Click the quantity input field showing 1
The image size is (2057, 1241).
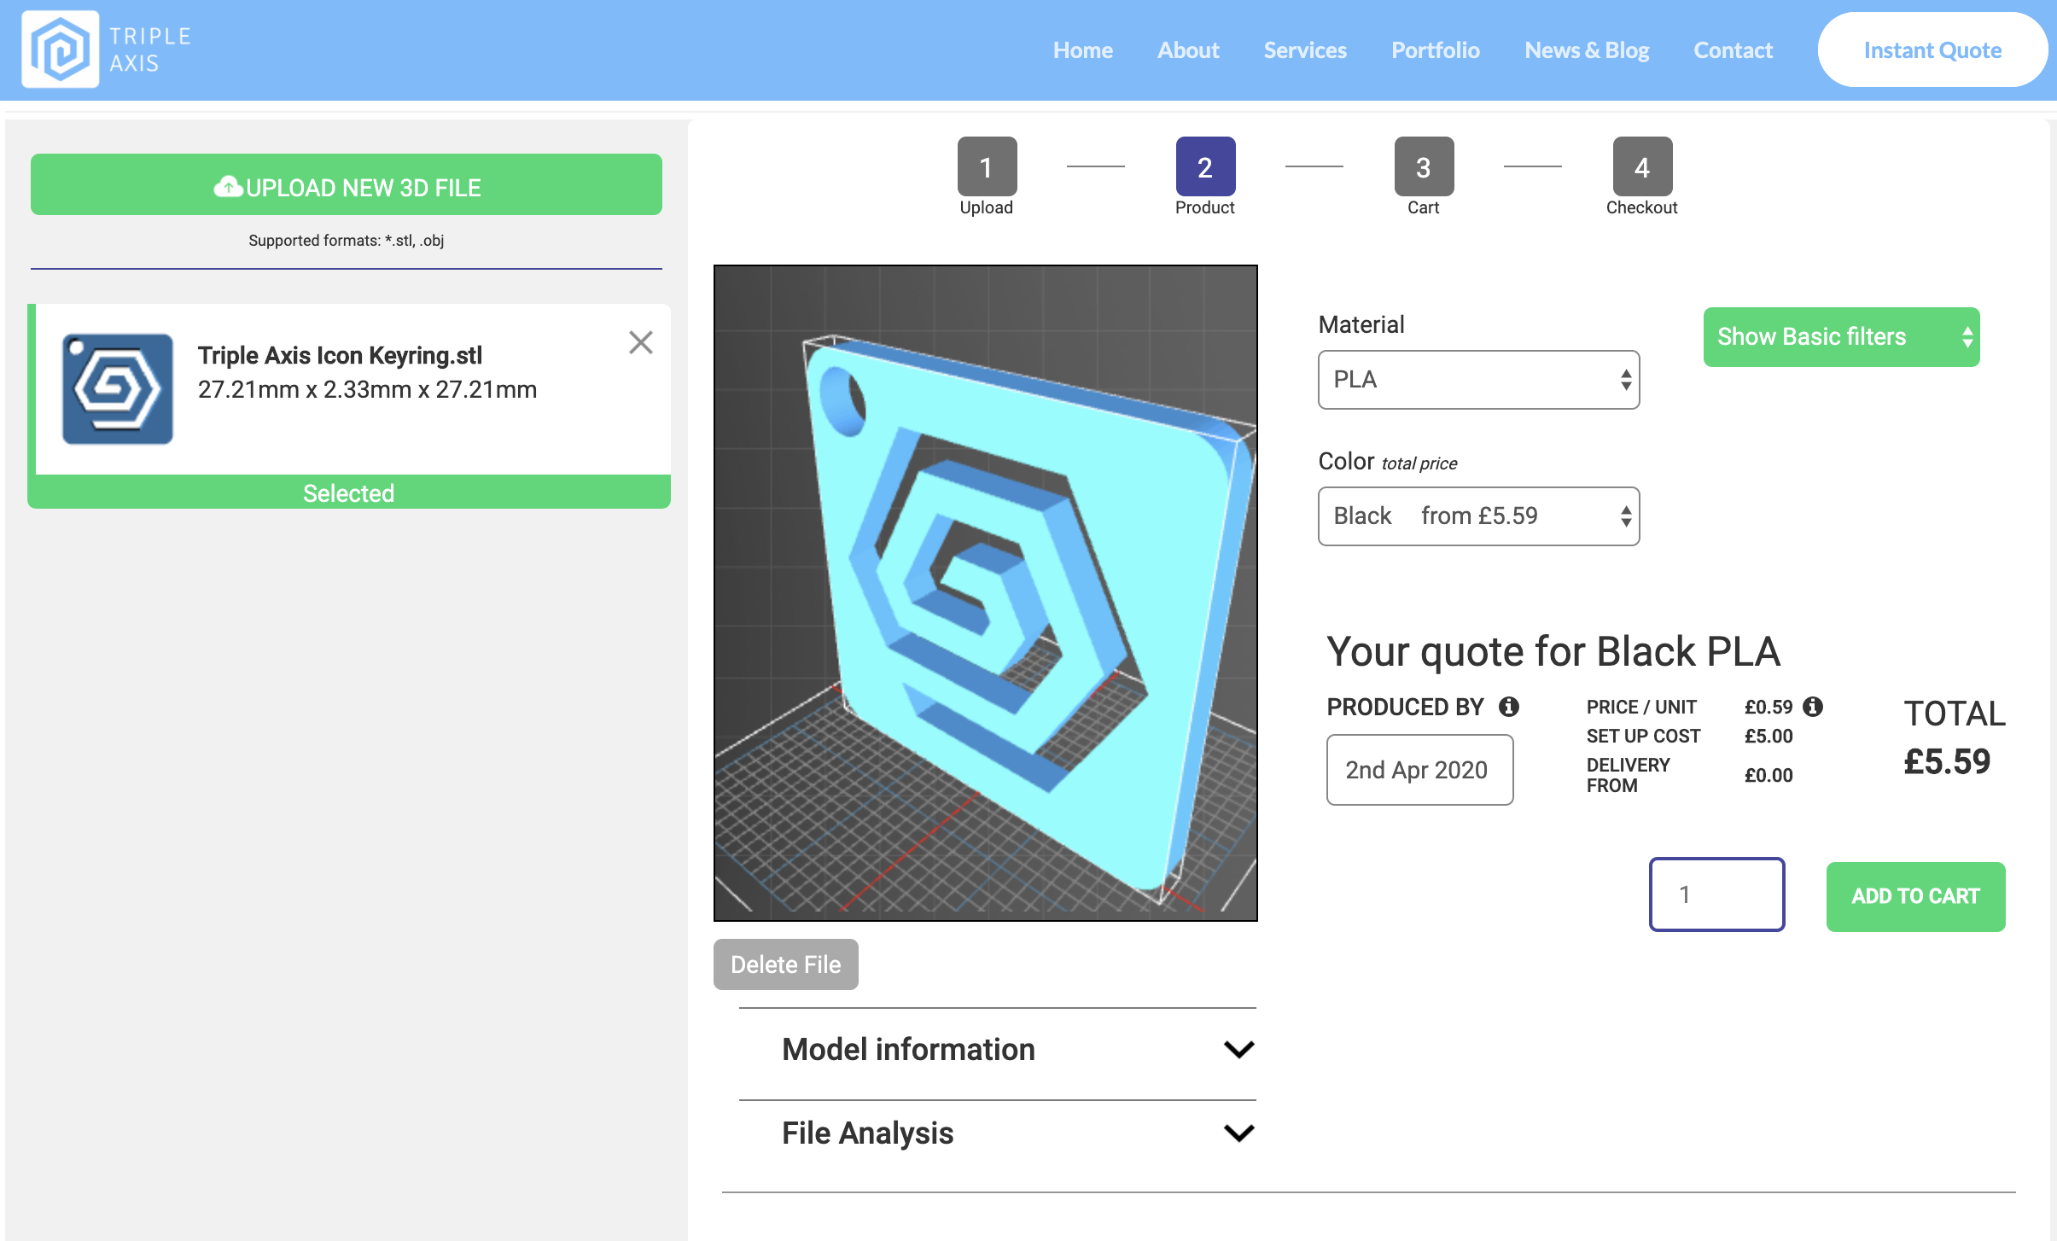tap(1716, 894)
